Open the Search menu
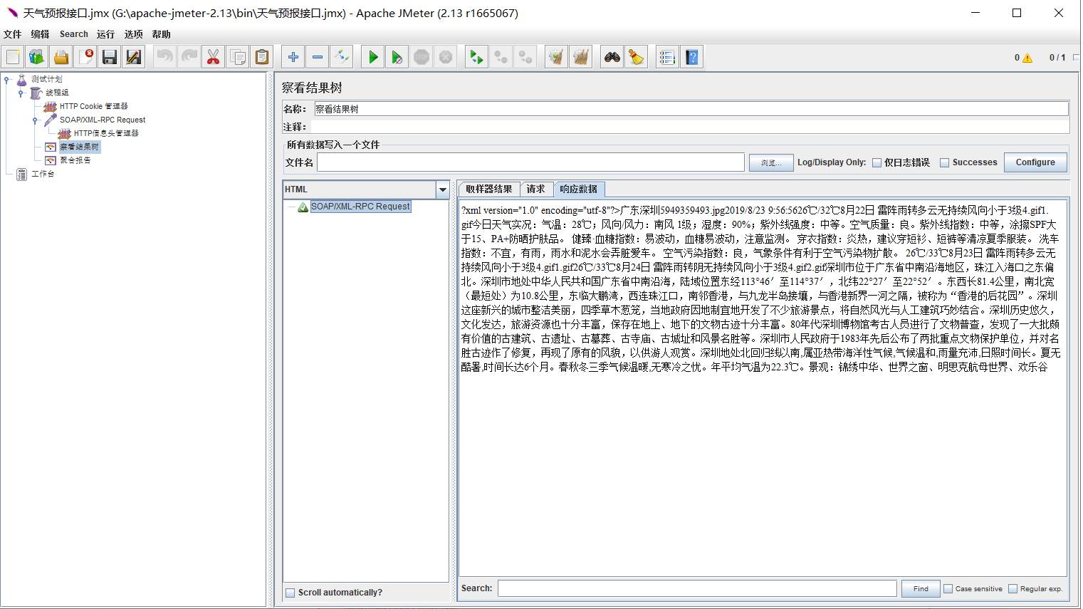The height and width of the screenshot is (609, 1083). (74, 34)
